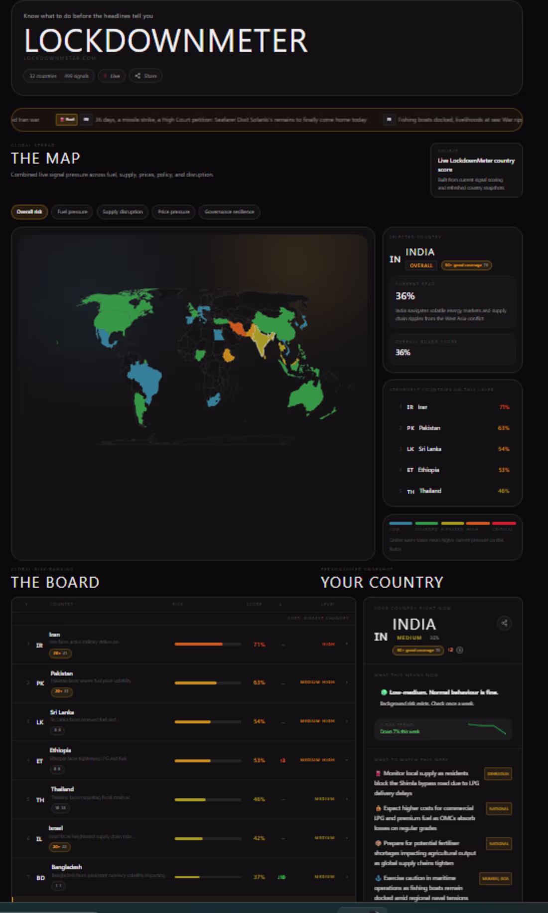Image resolution: width=548 pixels, height=913 pixels.
Task: Click the green status dot beside 'Low-medium'
Action: [x=384, y=692]
